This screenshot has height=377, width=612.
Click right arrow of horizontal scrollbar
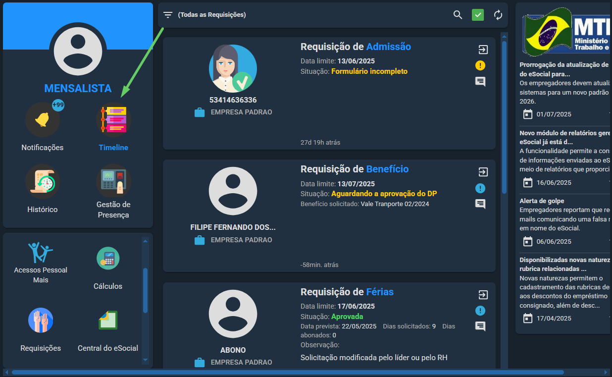607,372
